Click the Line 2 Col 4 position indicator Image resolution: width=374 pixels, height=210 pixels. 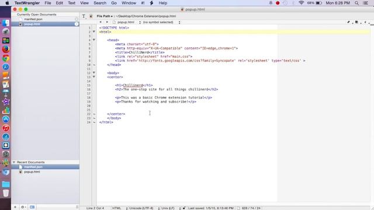pyautogui.click(x=95, y=208)
